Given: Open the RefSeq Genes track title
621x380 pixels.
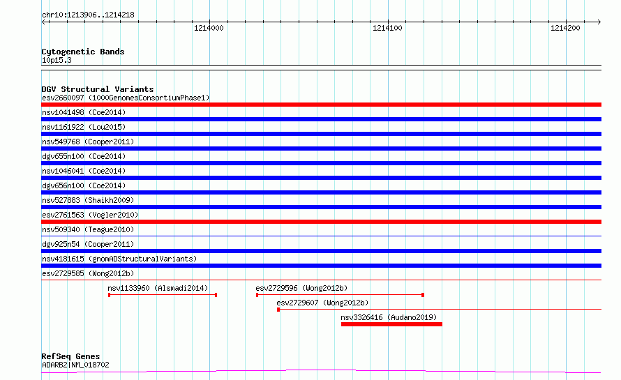Looking at the screenshot, I should tap(70, 356).
